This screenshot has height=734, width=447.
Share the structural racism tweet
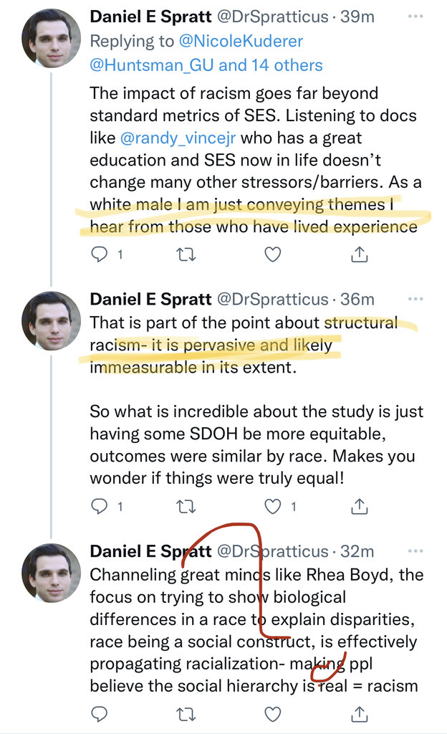point(359,506)
